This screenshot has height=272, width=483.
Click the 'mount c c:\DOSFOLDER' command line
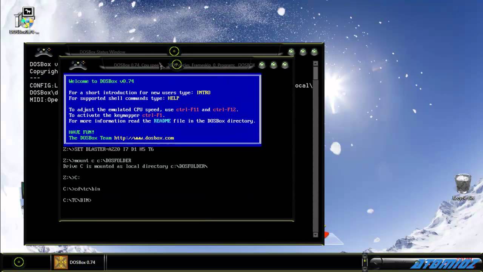[97, 161]
